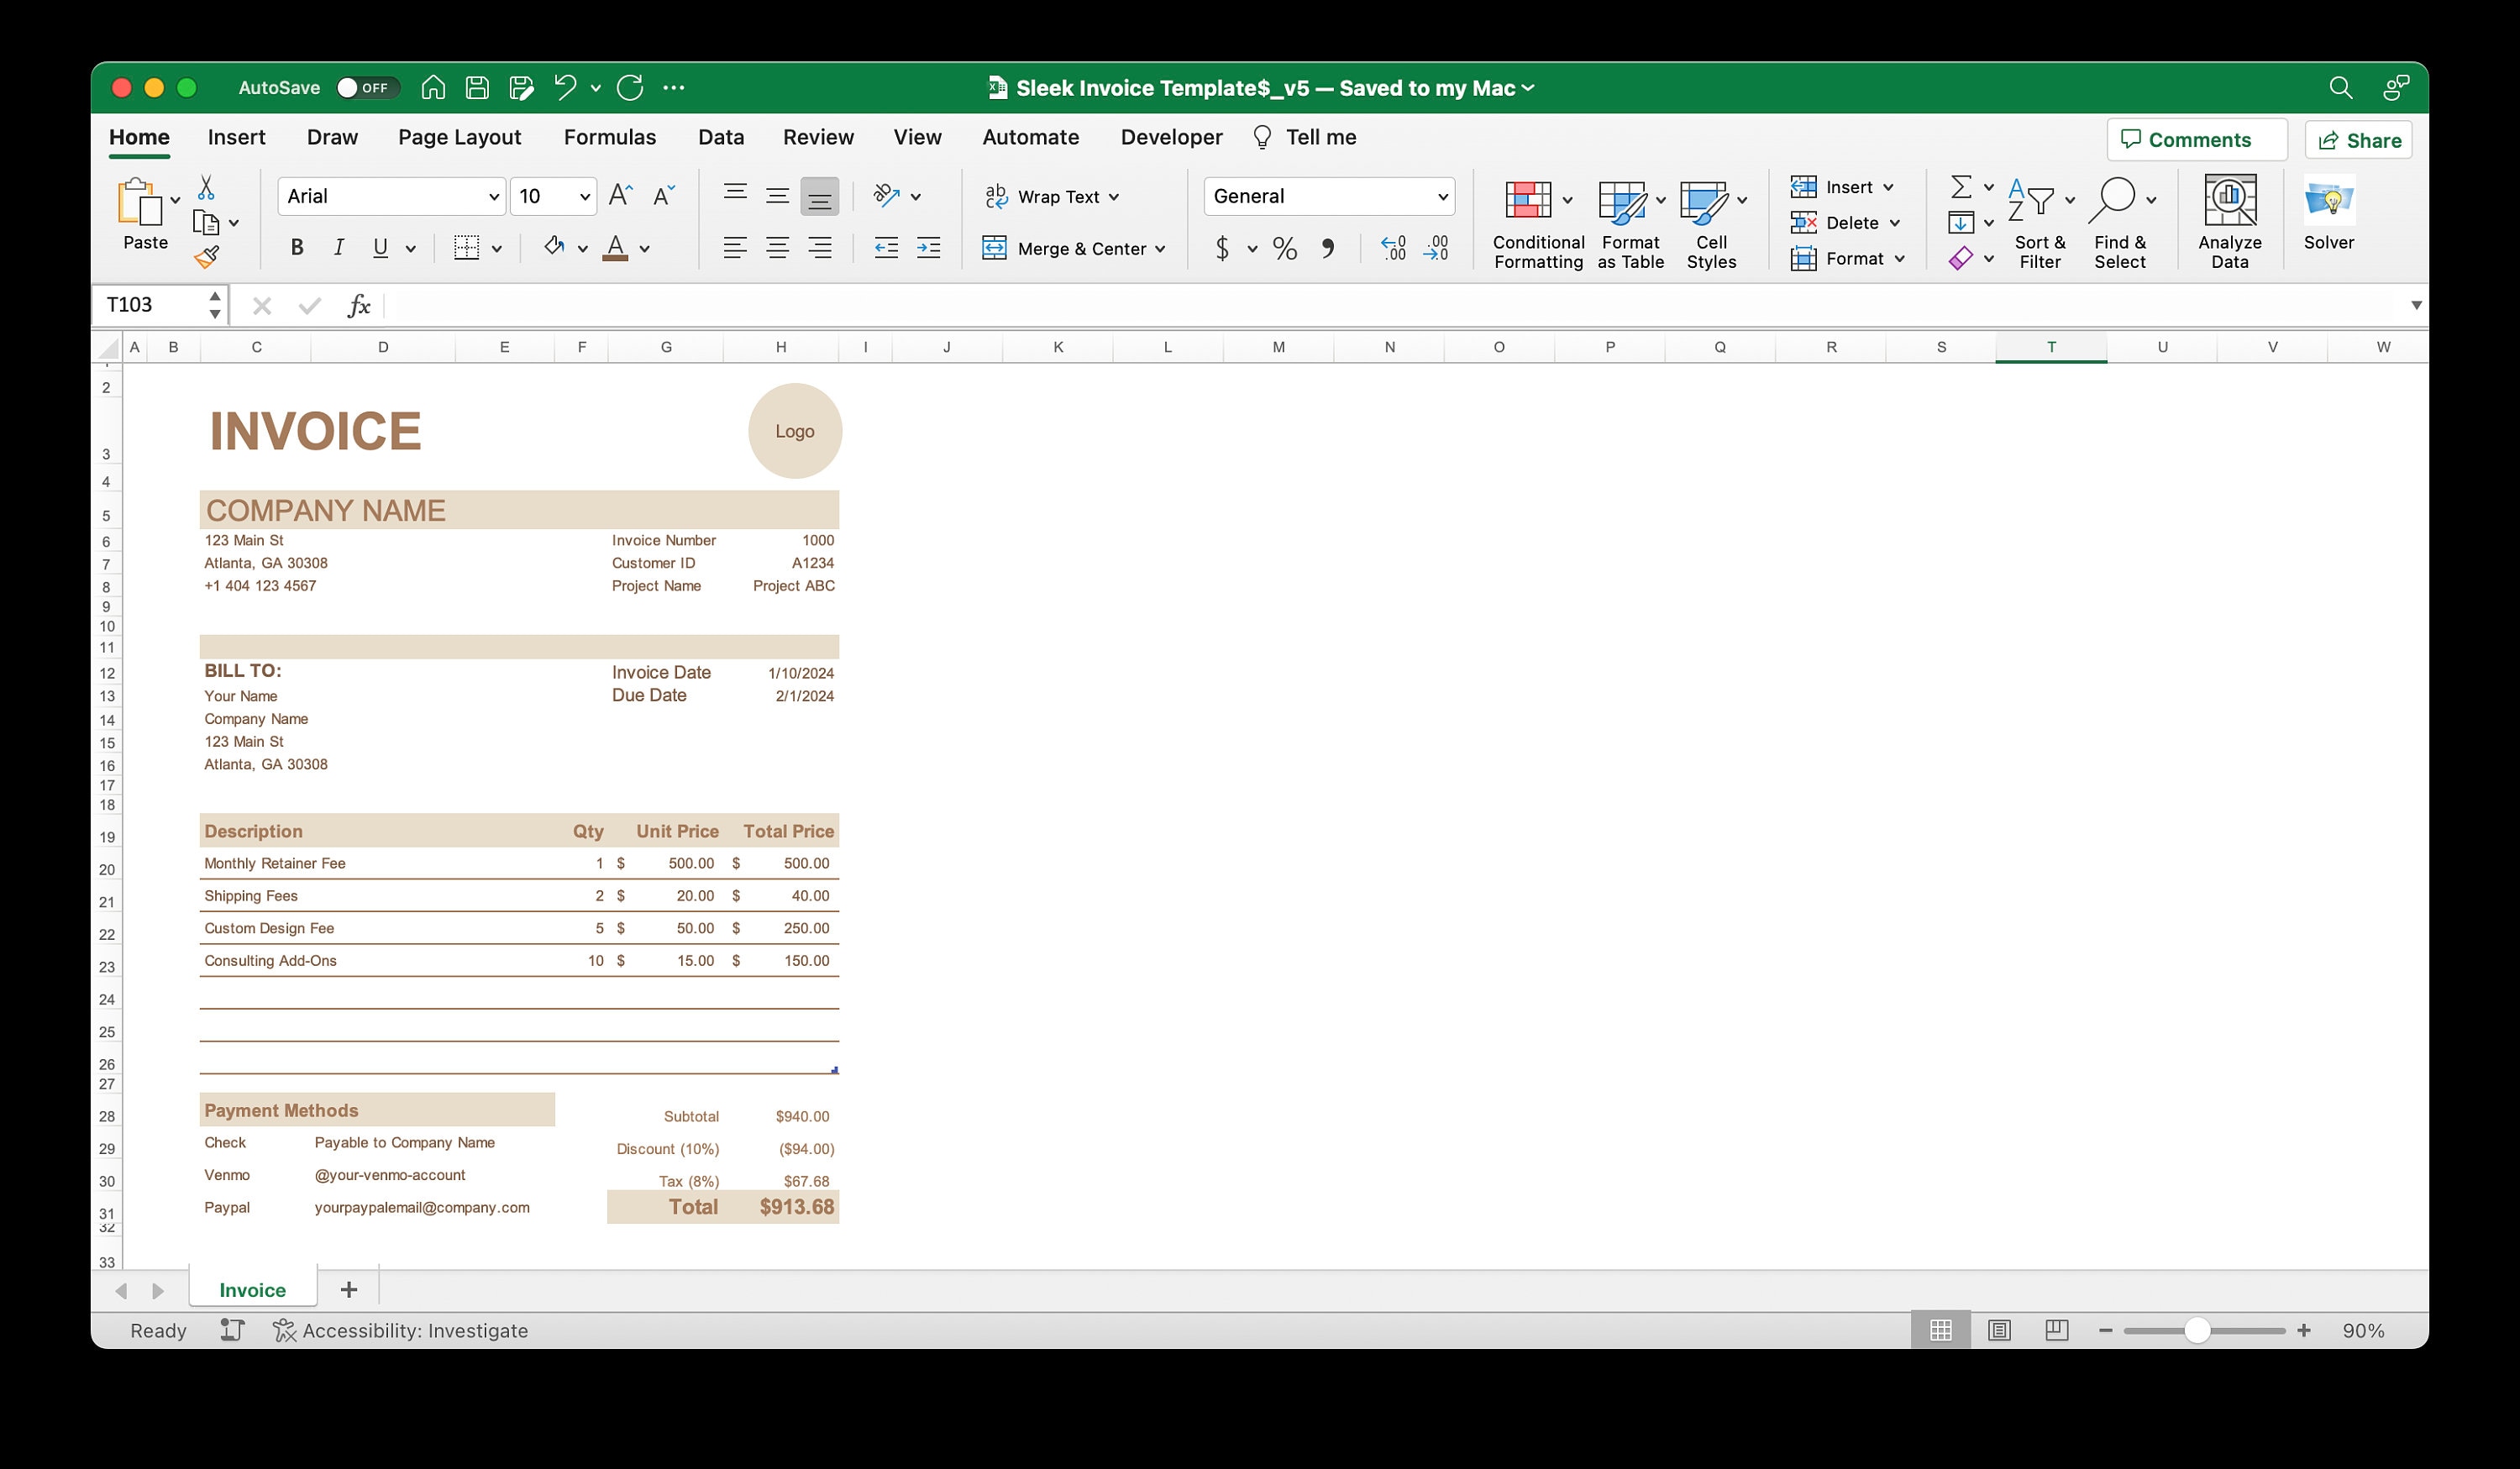
Task: Click the percent style icon
Action: [x=1285, y=248]
